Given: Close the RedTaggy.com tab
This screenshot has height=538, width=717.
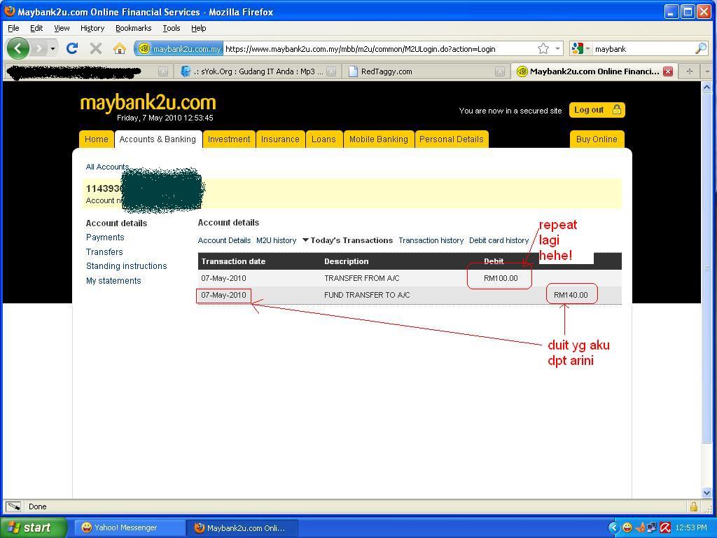Looking at the screenshot, I should click(500, 71).
